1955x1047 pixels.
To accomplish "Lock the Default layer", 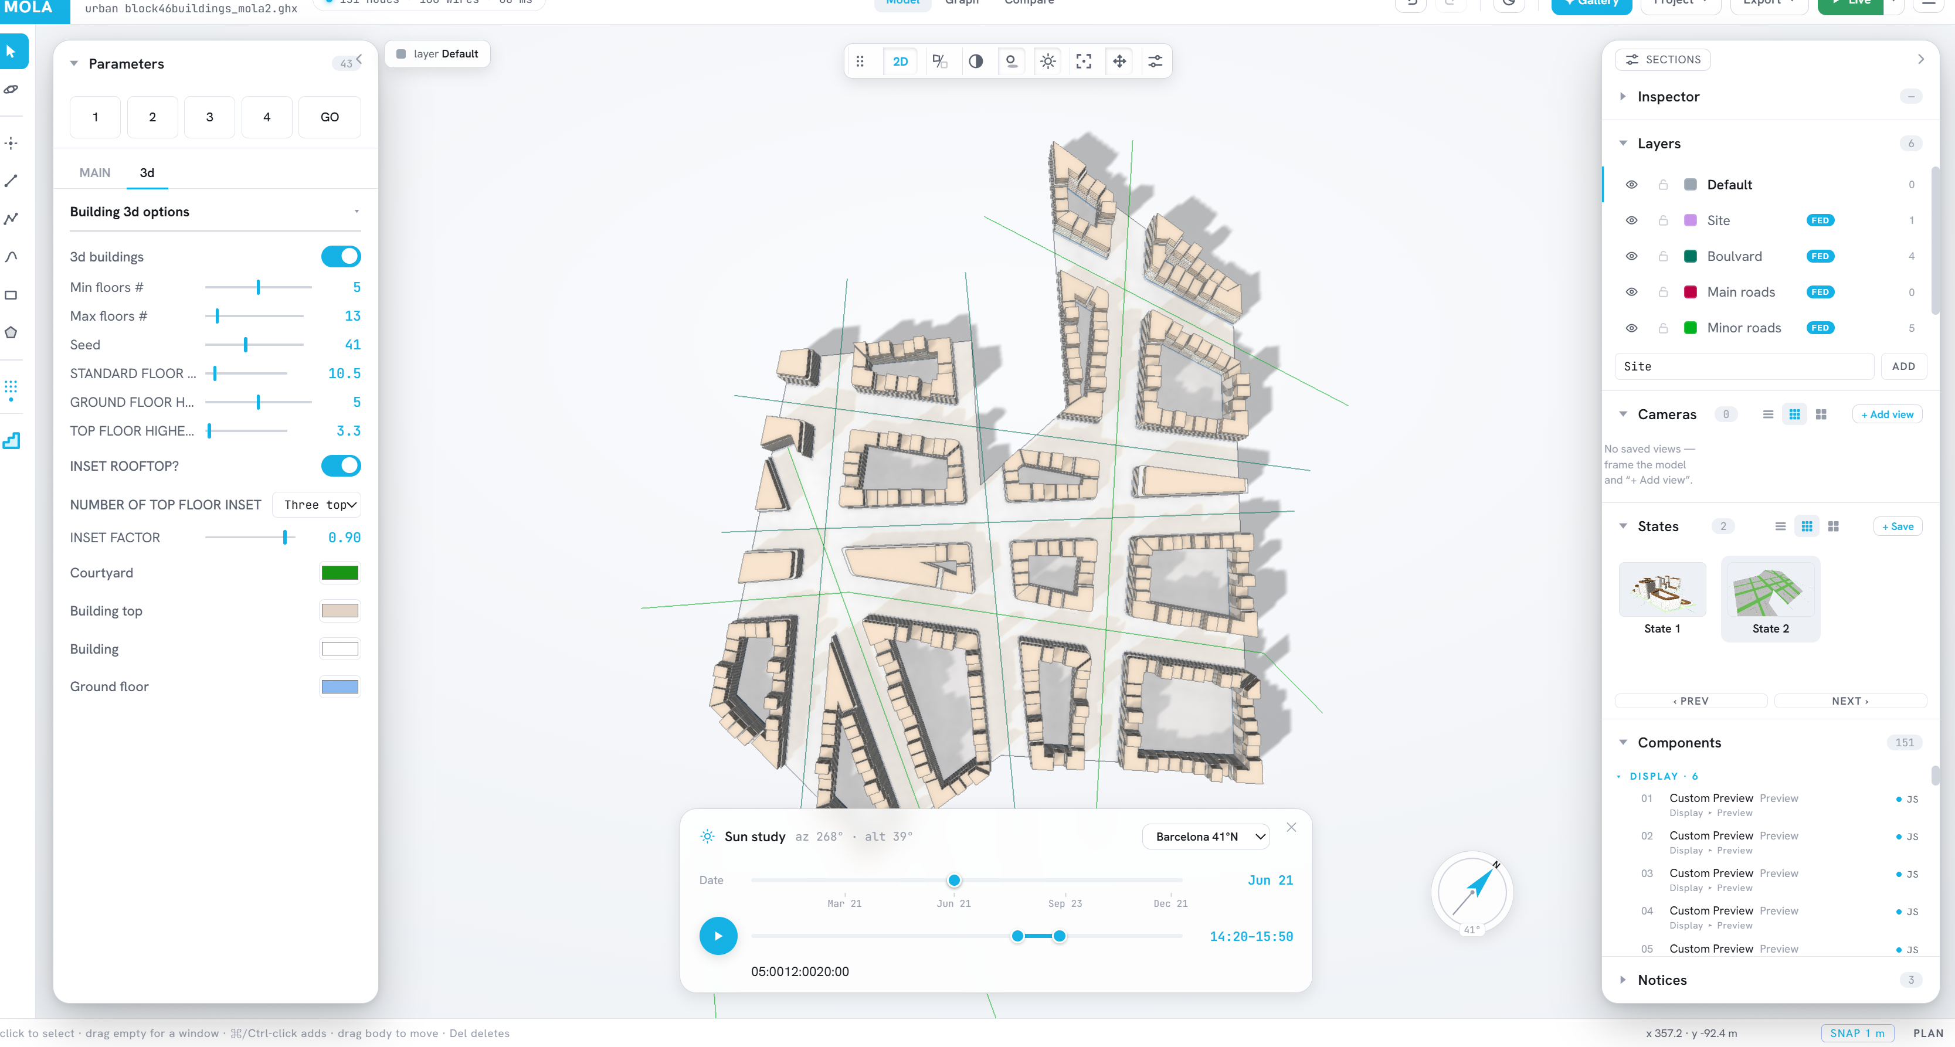I will click(x=1663, y=184).
